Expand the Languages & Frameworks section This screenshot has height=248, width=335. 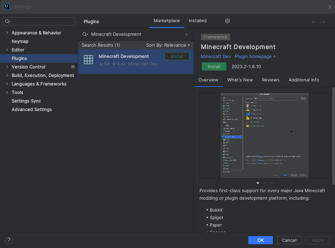pos(7,84)
